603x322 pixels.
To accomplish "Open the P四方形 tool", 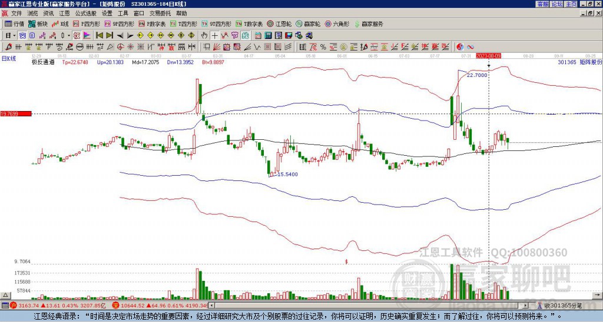I will 87,24.
